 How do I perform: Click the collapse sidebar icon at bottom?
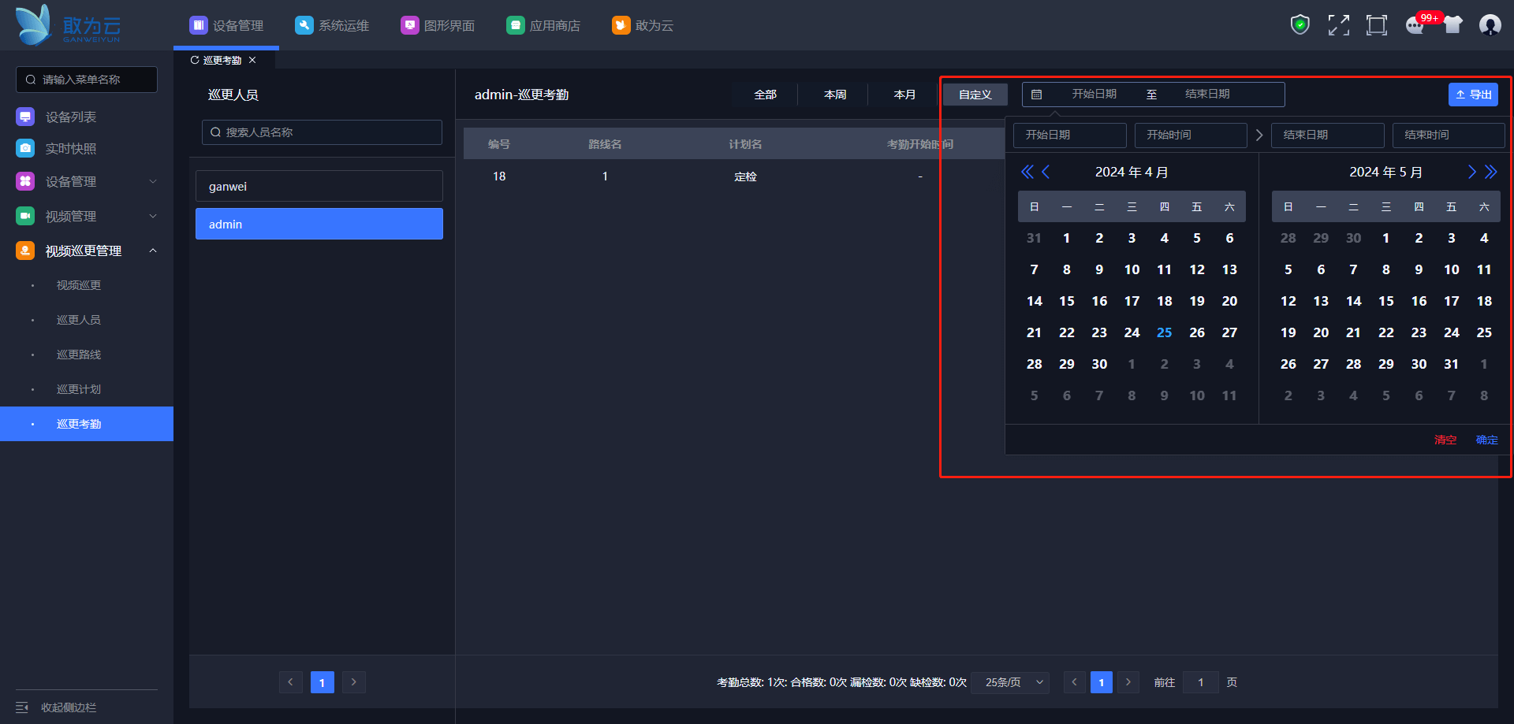[x=22, y=707]
